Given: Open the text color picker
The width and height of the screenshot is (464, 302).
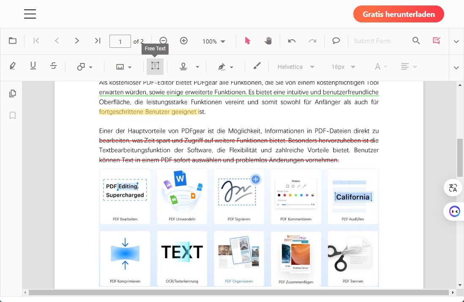Looking at the screenshot, I should (379, 66).
